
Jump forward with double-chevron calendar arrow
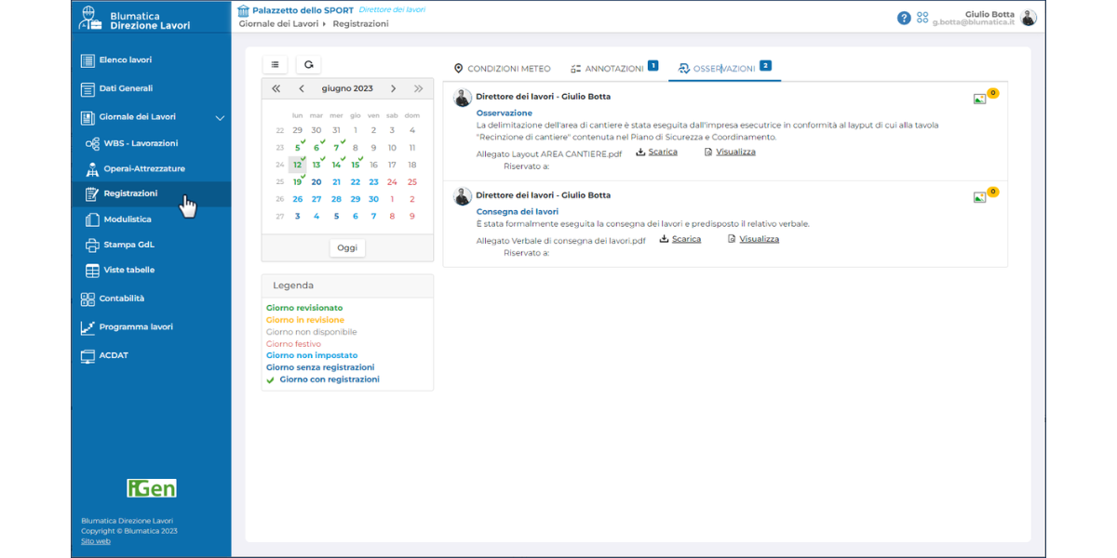(418, 89)
